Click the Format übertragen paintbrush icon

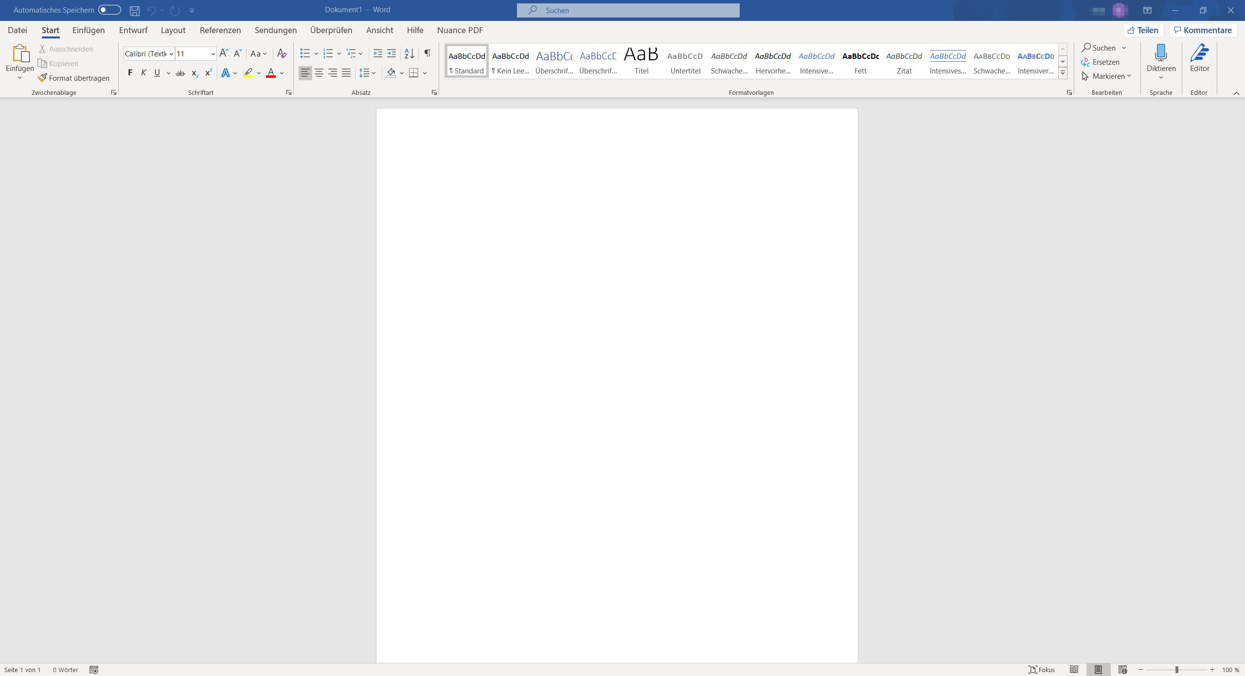[x=43, y=78]
